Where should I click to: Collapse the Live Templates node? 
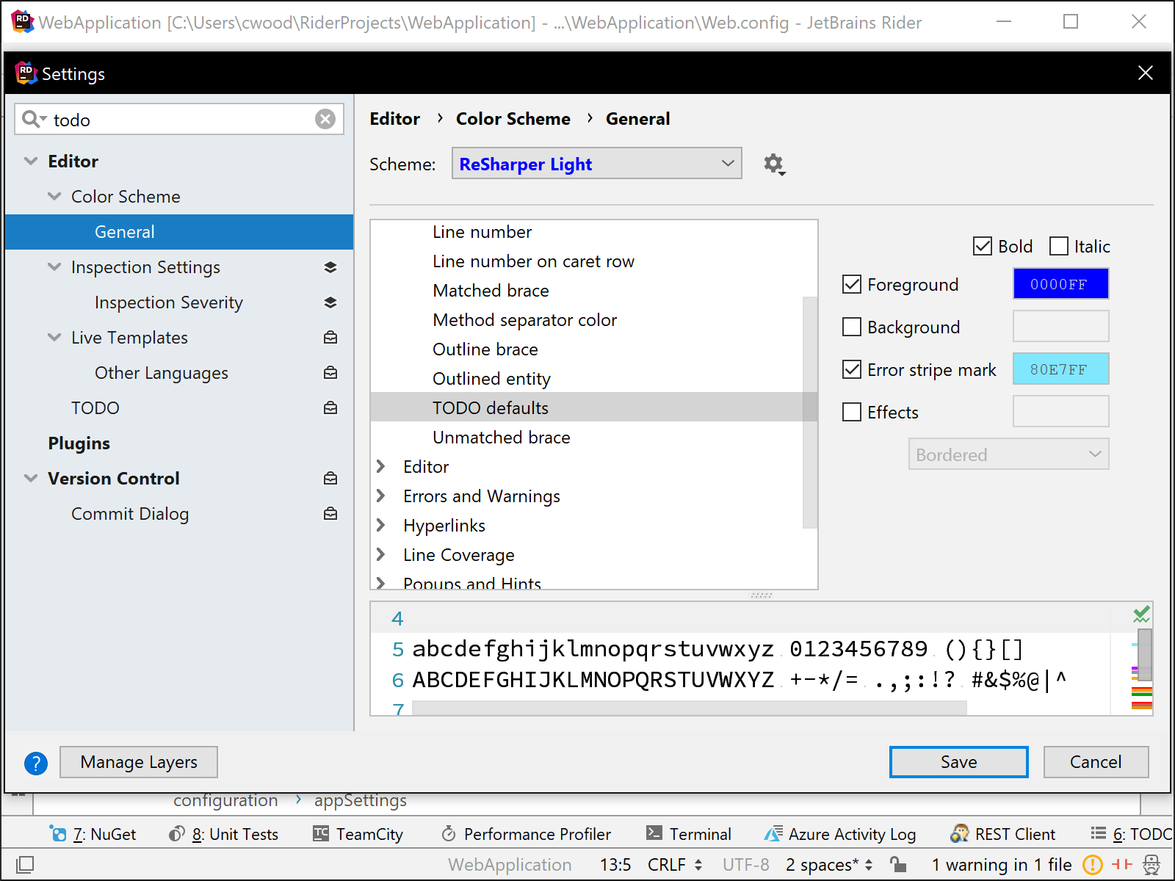(x=54, y=337)
